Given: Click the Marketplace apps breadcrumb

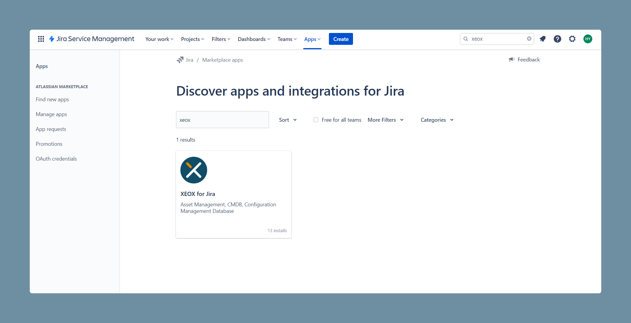Looking at the screenshot, I should tap(223, 60).
